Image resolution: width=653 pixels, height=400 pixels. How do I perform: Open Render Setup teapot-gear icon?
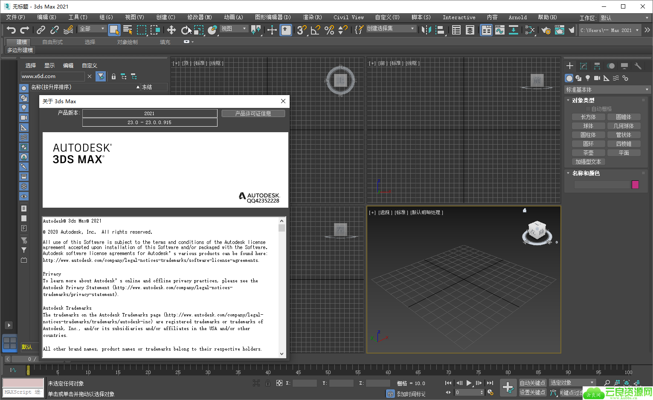546,30
